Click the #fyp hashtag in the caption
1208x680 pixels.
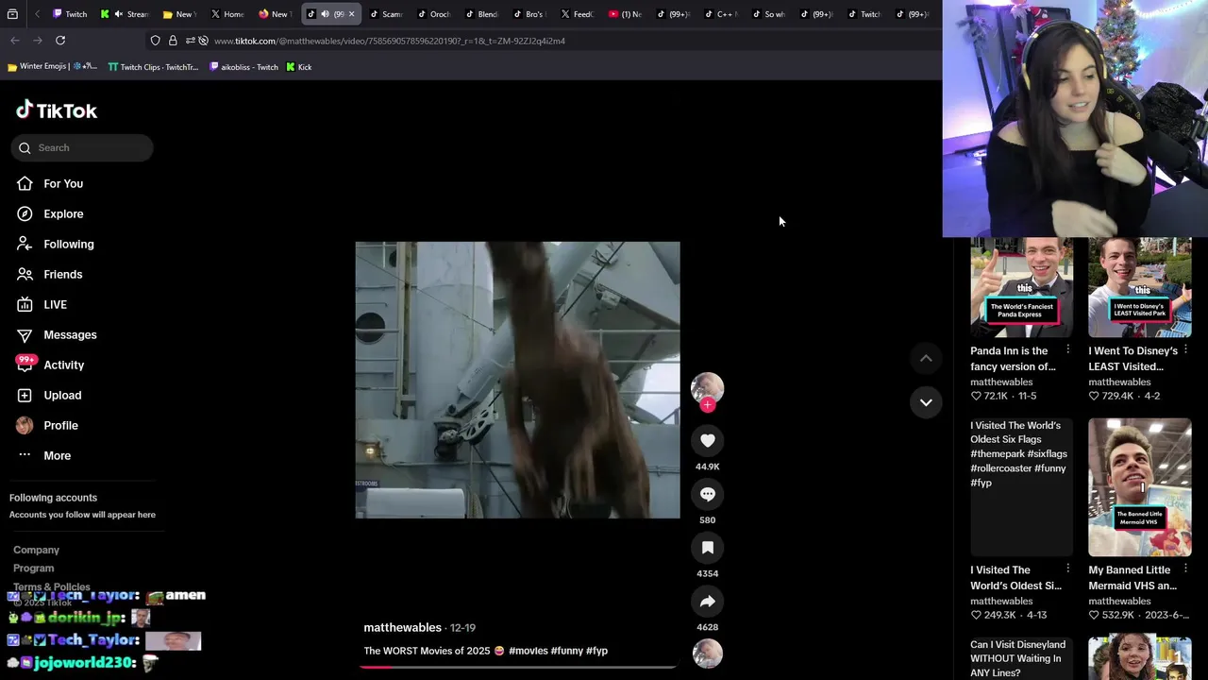pos(596,651)
